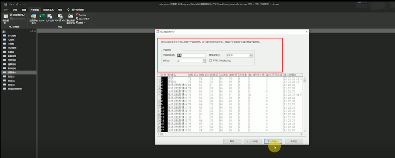This screenshot has height=158, width=395.
Task: Open the 文件 File tab
Action: point(5,10)
